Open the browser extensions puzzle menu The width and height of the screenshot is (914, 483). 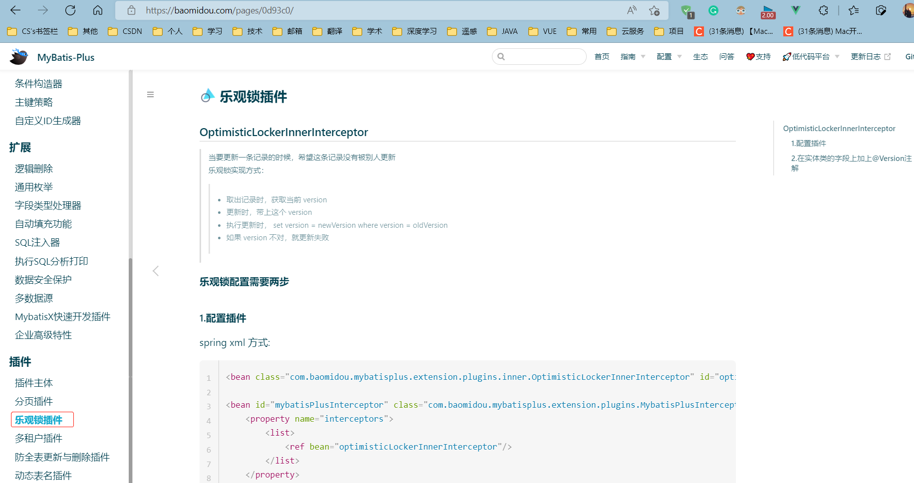(823, 10)
